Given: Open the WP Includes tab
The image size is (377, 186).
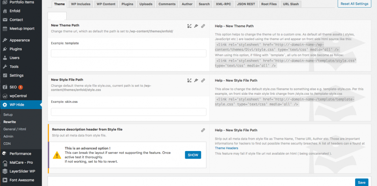Looking at the screenshot, I should (x=81, y=4).
